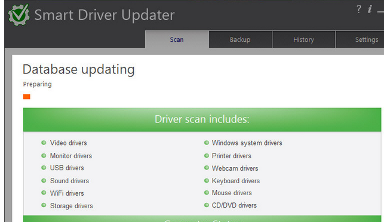Screen dimensions: 384x222
Task: Click the orange progress bar indicator
Action: point(27,97)
